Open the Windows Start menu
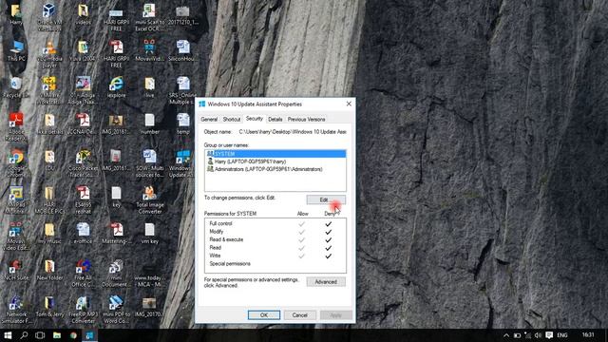608x342 pixels. [8, 335]
